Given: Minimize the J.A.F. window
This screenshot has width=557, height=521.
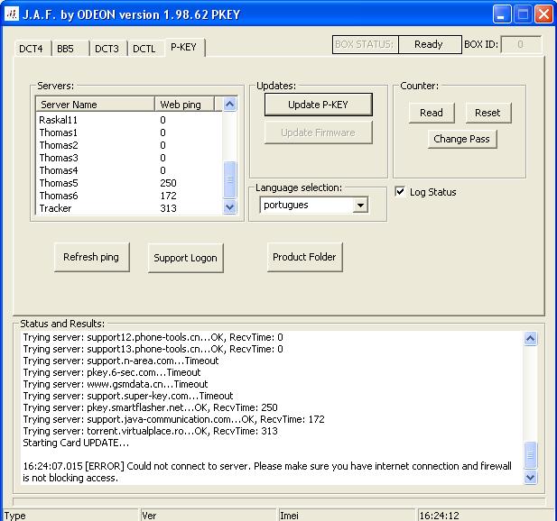Looking at the screenshot, I should [502, 14].
